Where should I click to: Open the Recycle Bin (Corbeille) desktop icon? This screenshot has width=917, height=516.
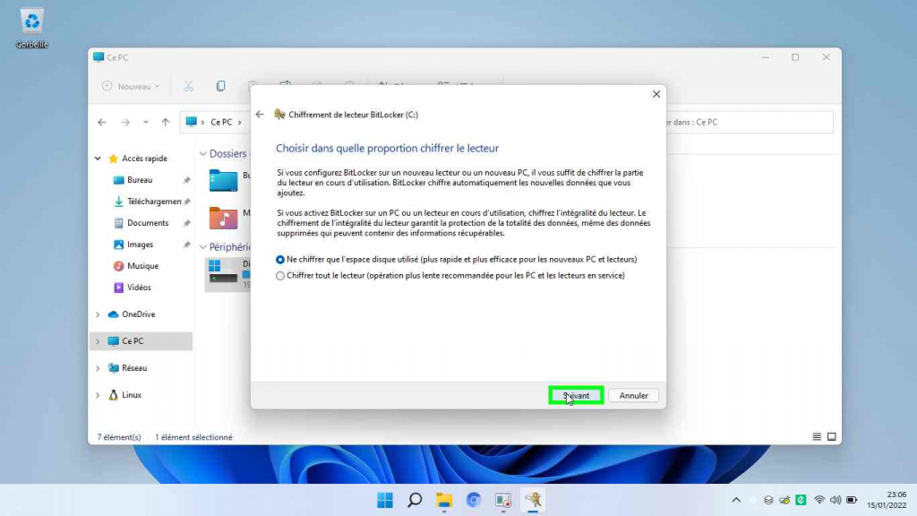coord(32,27)
